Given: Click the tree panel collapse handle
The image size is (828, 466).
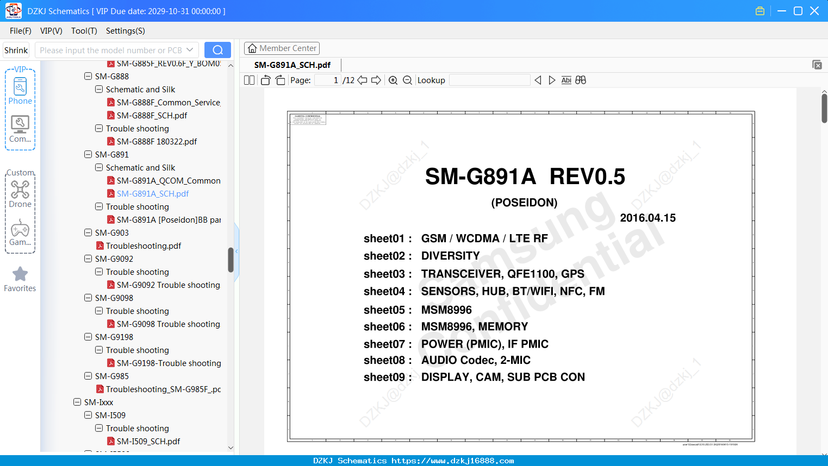Looking at the screenshot, I should 236,251.
